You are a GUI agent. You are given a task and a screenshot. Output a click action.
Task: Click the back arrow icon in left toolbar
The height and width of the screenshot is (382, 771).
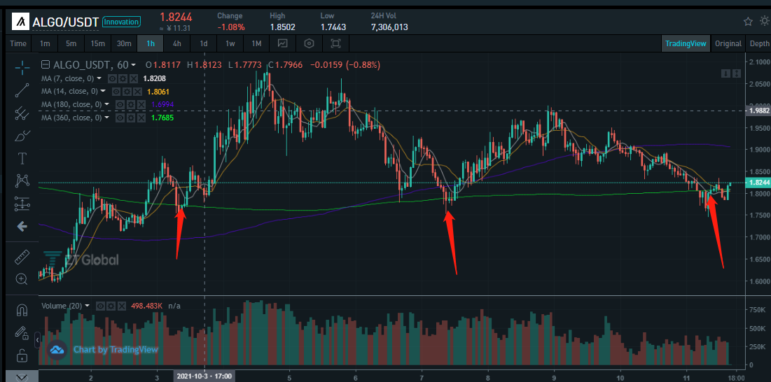22,227
